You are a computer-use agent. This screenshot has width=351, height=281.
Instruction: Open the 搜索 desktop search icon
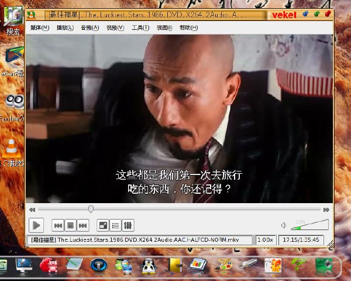(13, 20)
